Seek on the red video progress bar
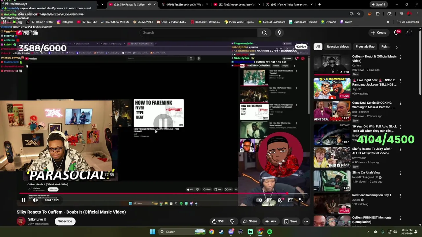The height and width of the screenshot is (237, 422). (164, 194)
